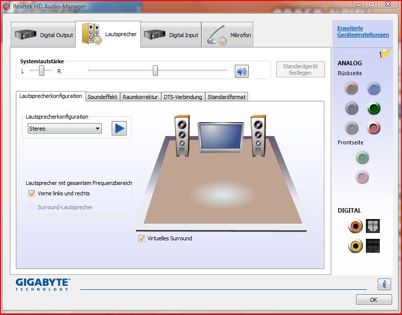Select the Lautsprecherkonfiguration sub-tab
The image size is (402, 315).
click(50, 96)
